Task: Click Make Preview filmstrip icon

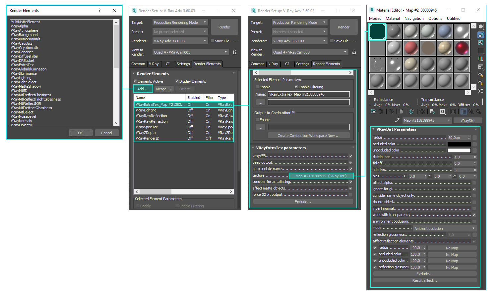Action: point(481,66)
